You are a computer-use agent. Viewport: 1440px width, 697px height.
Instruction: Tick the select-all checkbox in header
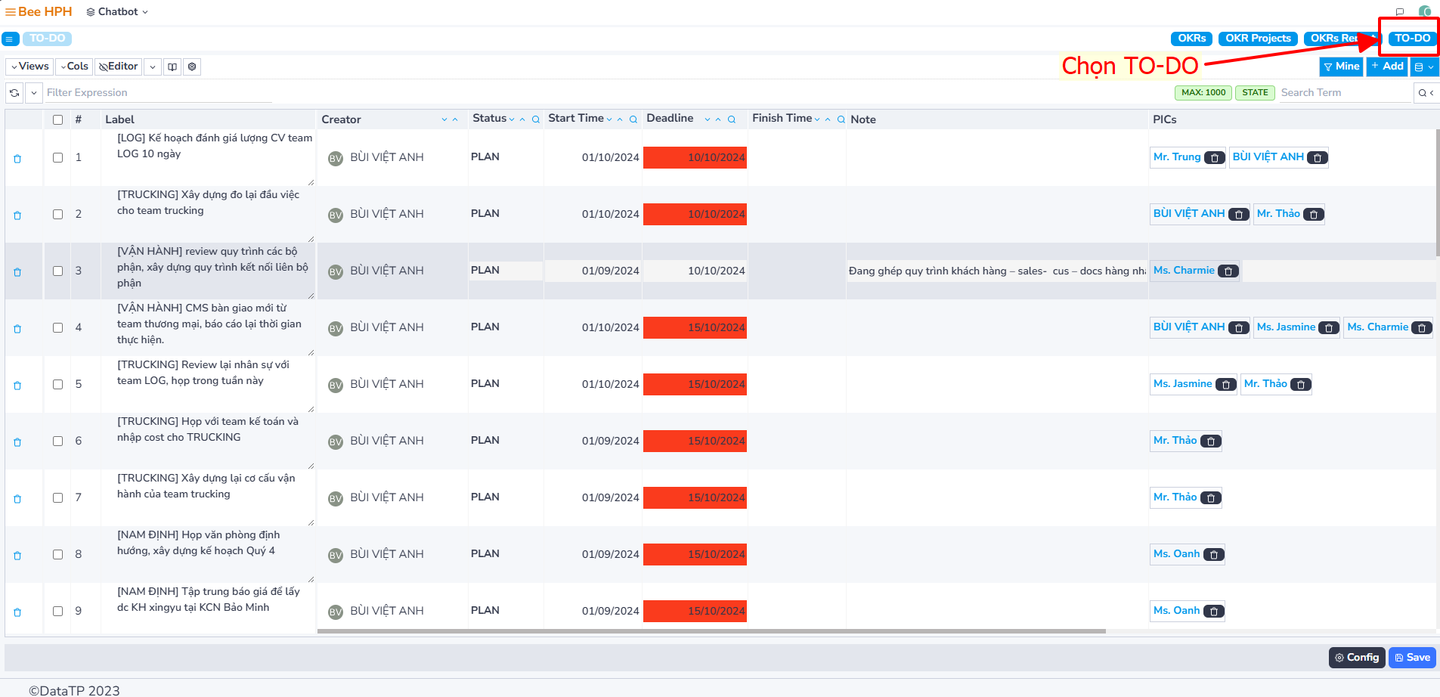57,119
